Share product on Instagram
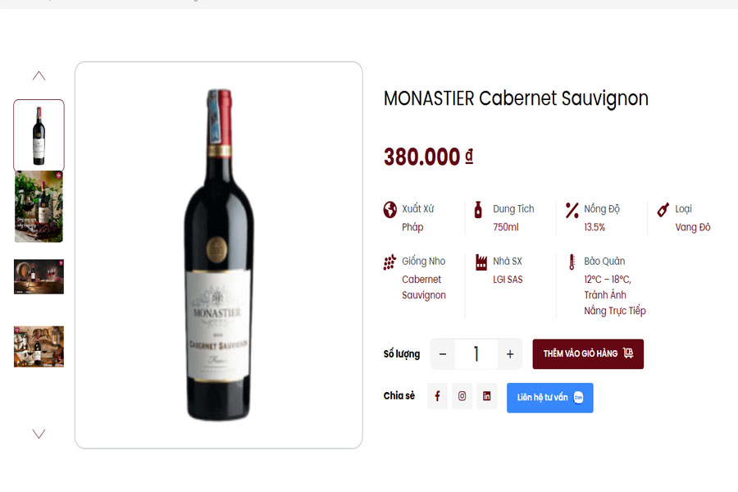738x492 pixels. click(462, 396)
